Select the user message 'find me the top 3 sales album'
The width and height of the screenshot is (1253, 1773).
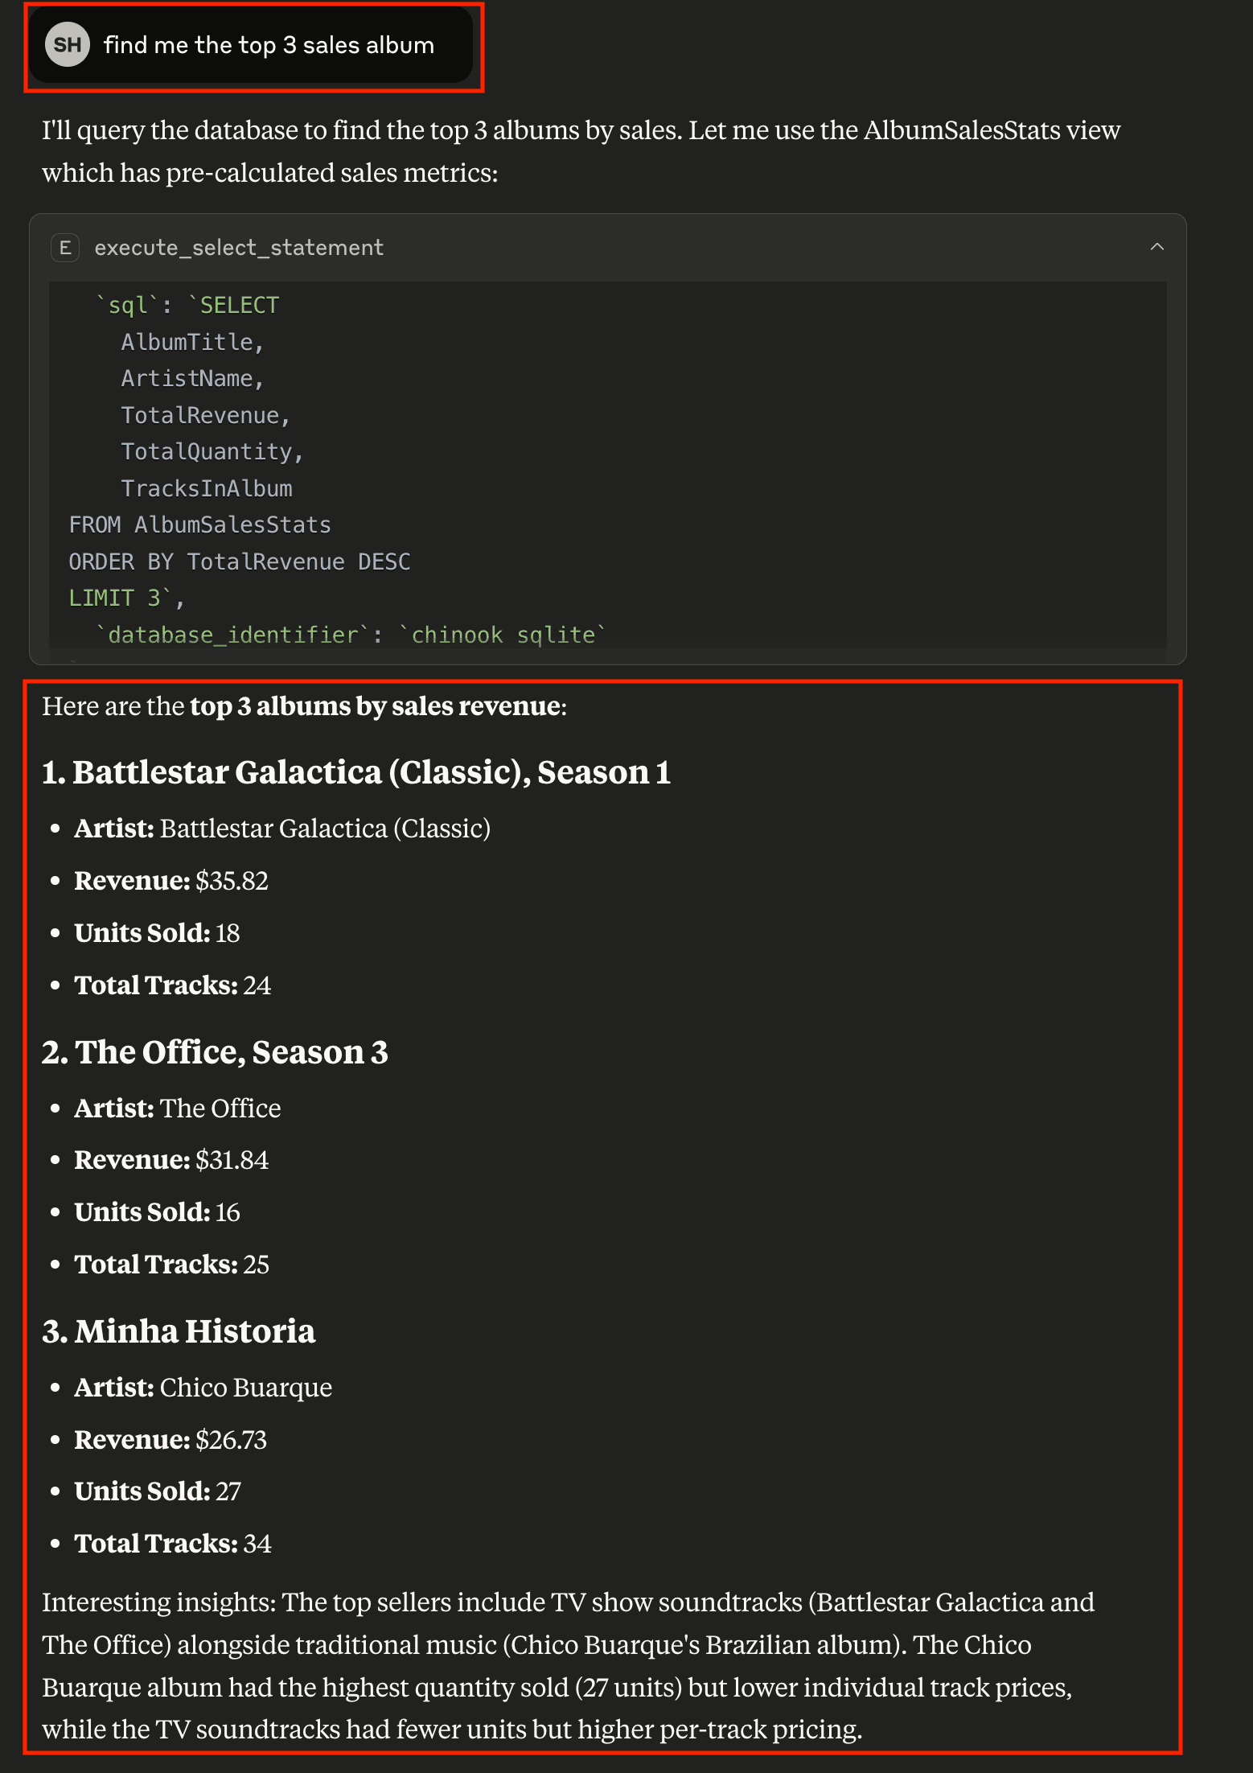[x=269, y=45]
